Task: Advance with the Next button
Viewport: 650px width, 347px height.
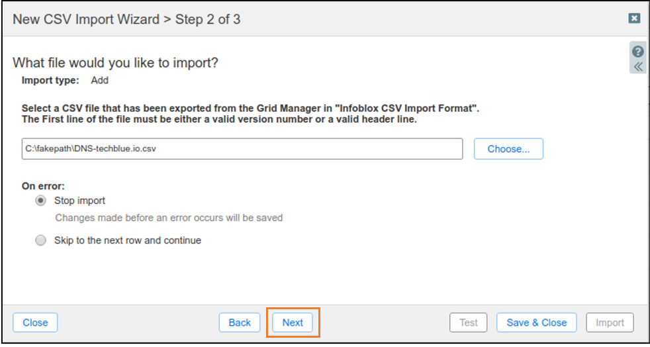Action: click(x=293, y=322)
